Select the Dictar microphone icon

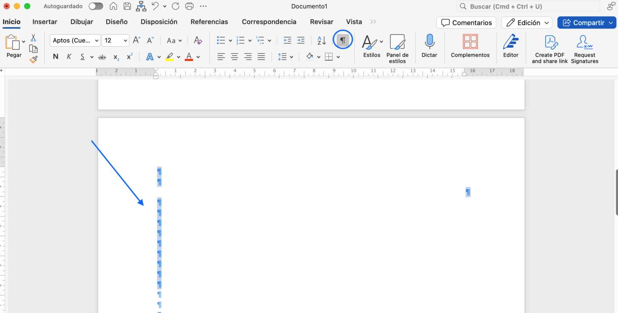click(429, 41)
